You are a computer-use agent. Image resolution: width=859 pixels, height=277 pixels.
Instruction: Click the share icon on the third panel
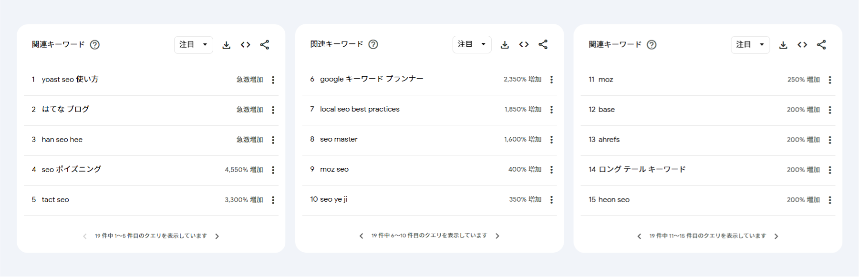coord(822,44)
